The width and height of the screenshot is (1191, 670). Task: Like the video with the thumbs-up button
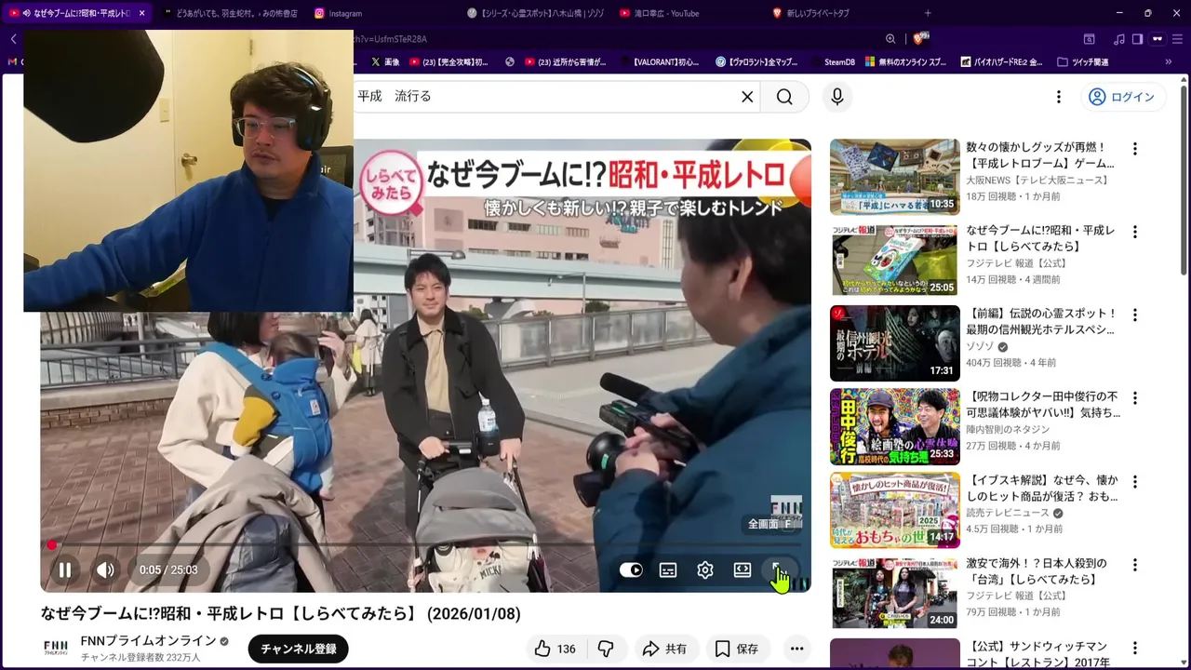[x=555, y=649]
